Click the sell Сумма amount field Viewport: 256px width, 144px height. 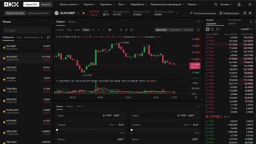(165, 125)
